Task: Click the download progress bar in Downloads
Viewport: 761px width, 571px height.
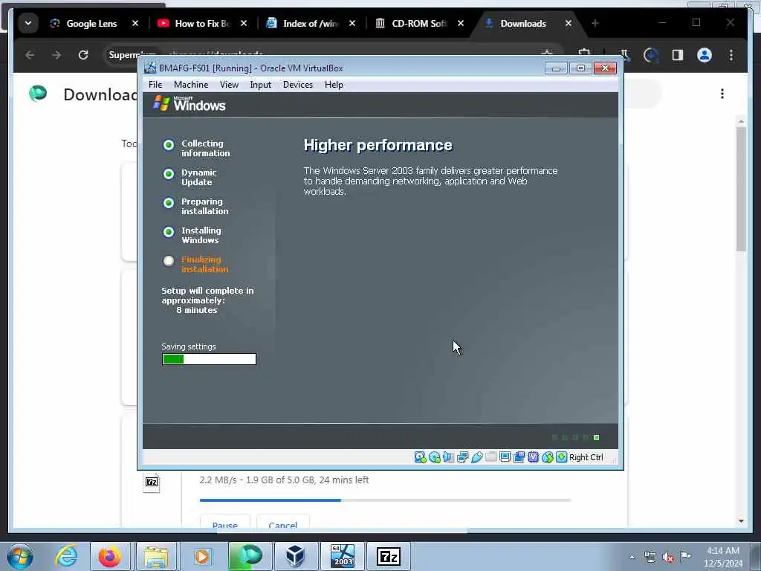Action: pyautogui.click(x=386, y=500)
